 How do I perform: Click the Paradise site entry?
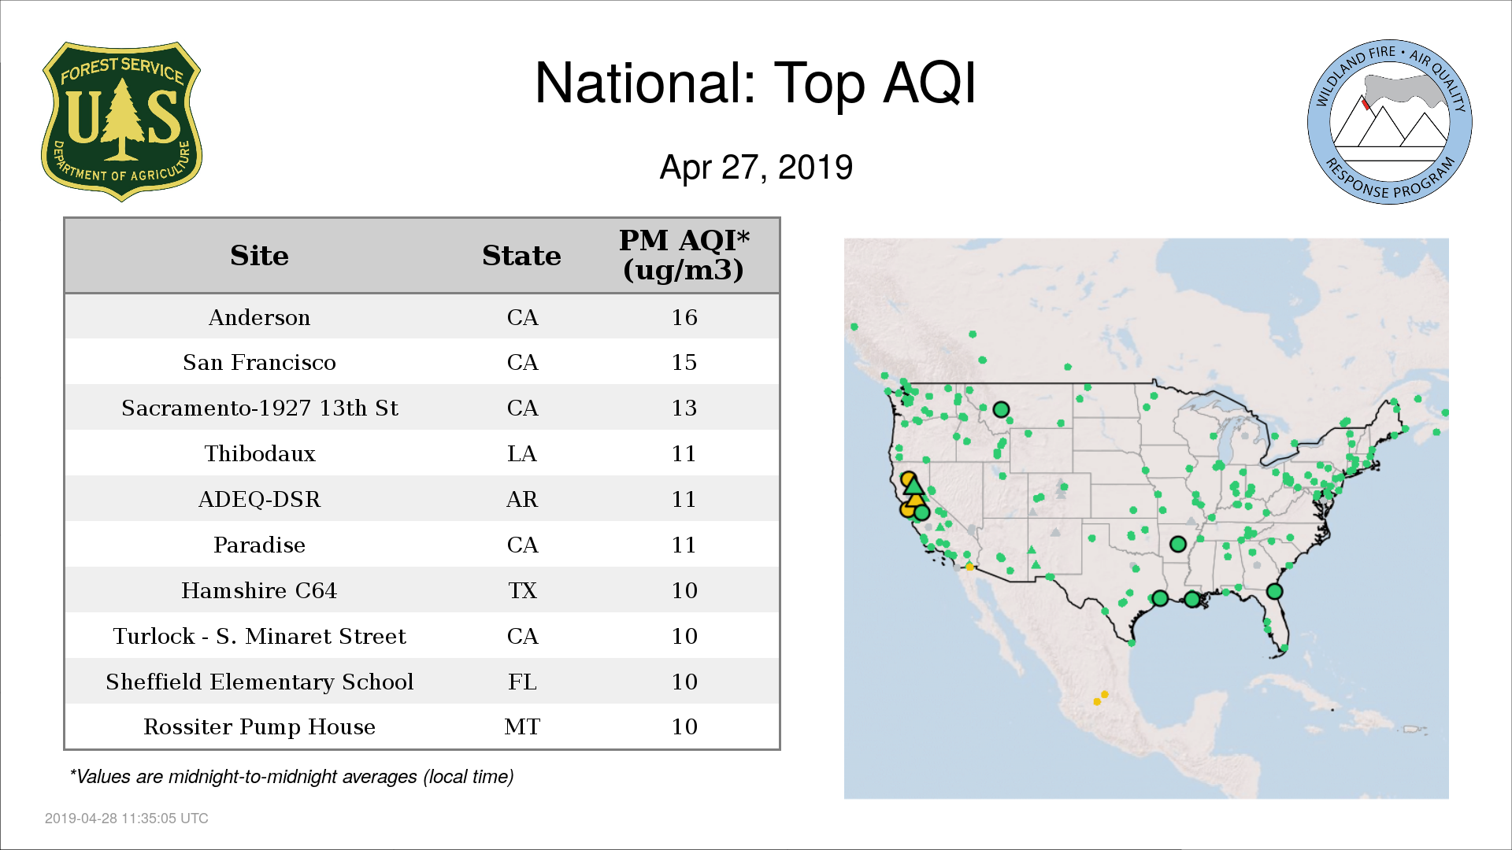259,545
